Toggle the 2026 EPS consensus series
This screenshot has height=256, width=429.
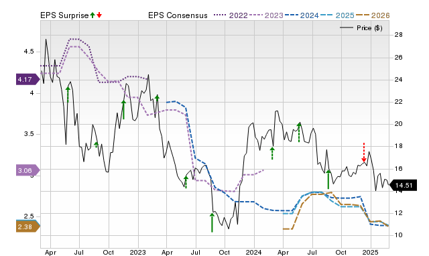coord(373,15)
